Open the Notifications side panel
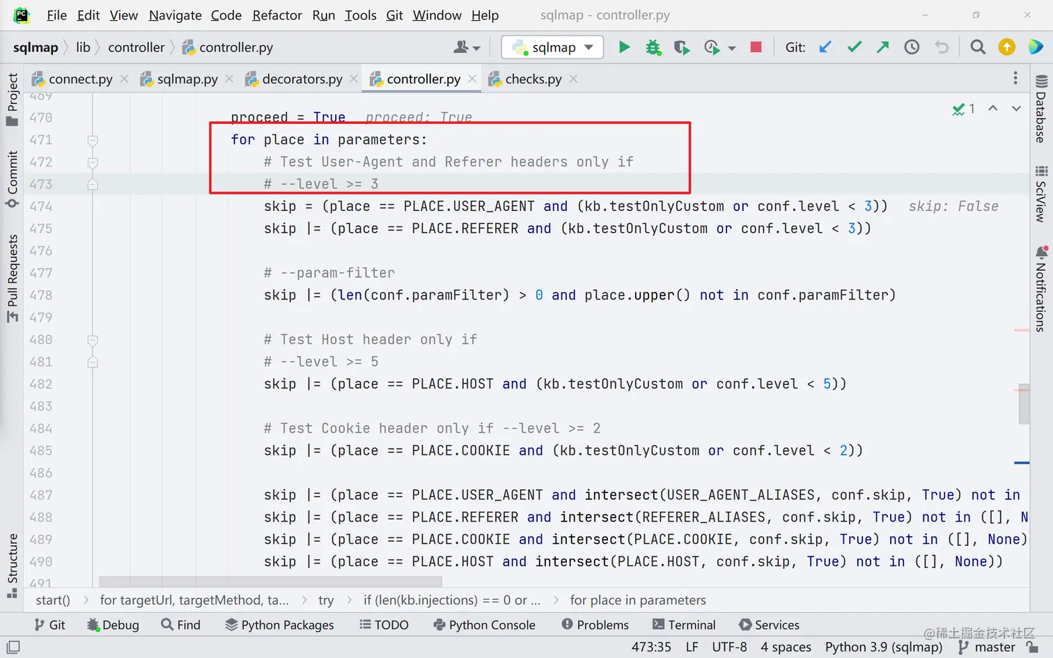The height and width of the screenshot is (658, 1053). click(1041, 289)
